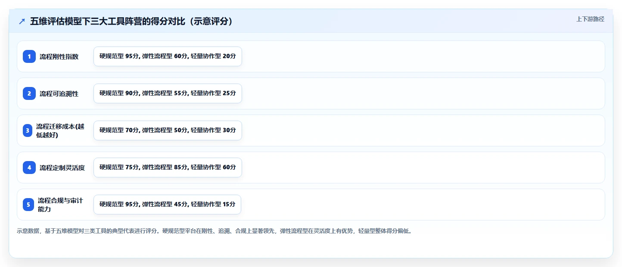Click the score box 硬规范型 90分, 弹性流程型 55分

pyautogui.click(x=168, y=93)
